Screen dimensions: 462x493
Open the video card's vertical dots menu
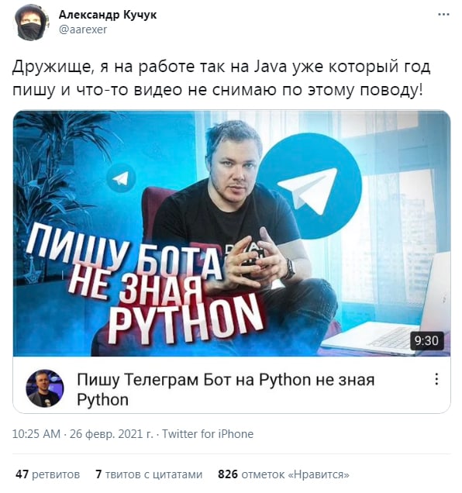point(436,379)
